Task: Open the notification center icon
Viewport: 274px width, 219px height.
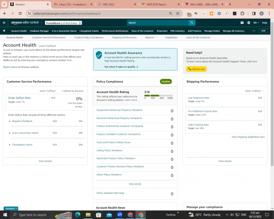Action: click(x=267, y=215)
